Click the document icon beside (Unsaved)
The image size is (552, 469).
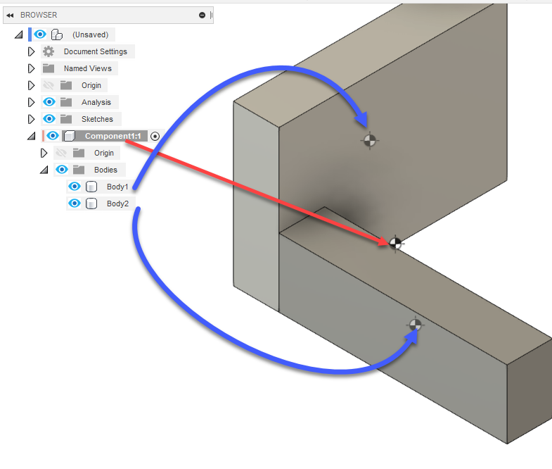[x=57, y=35]
